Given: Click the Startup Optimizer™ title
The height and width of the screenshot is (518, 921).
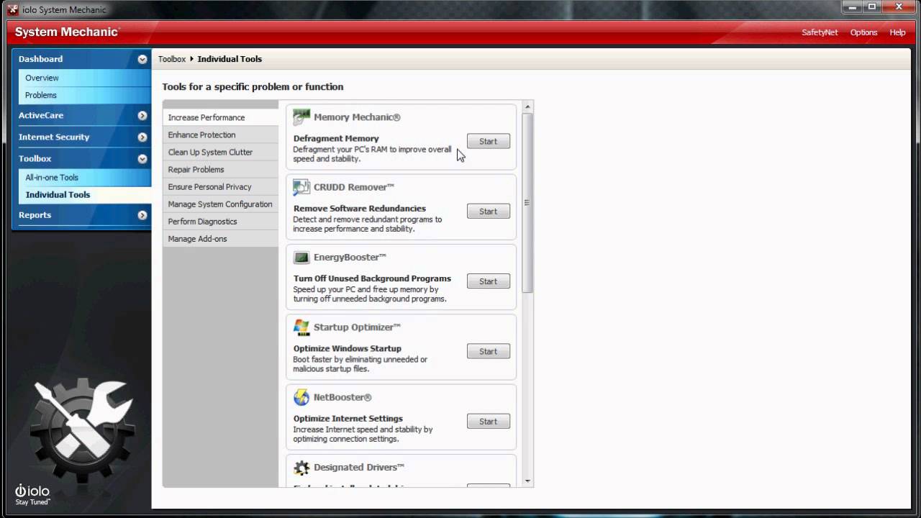Looking at the screenshot, I should pos(357,327).
